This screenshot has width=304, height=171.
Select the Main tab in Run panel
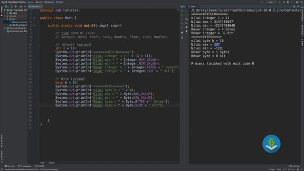[x=193, y=6]
